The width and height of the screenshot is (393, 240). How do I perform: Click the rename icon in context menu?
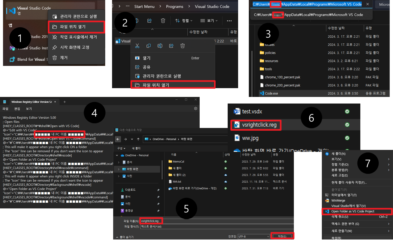(x=160, y=46)
